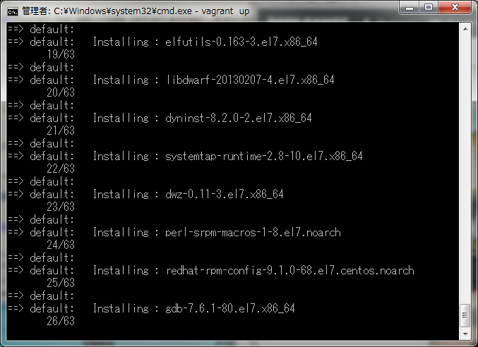This screenshot has width=478, height=347.
Task: Close the vagrant up command window
Action: 455,7
